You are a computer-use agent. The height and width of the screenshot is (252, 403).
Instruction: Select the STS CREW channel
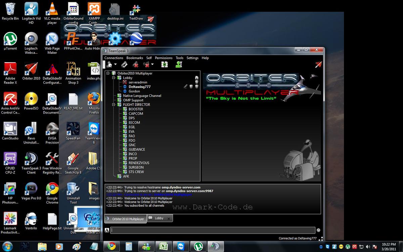pos(136,172)
